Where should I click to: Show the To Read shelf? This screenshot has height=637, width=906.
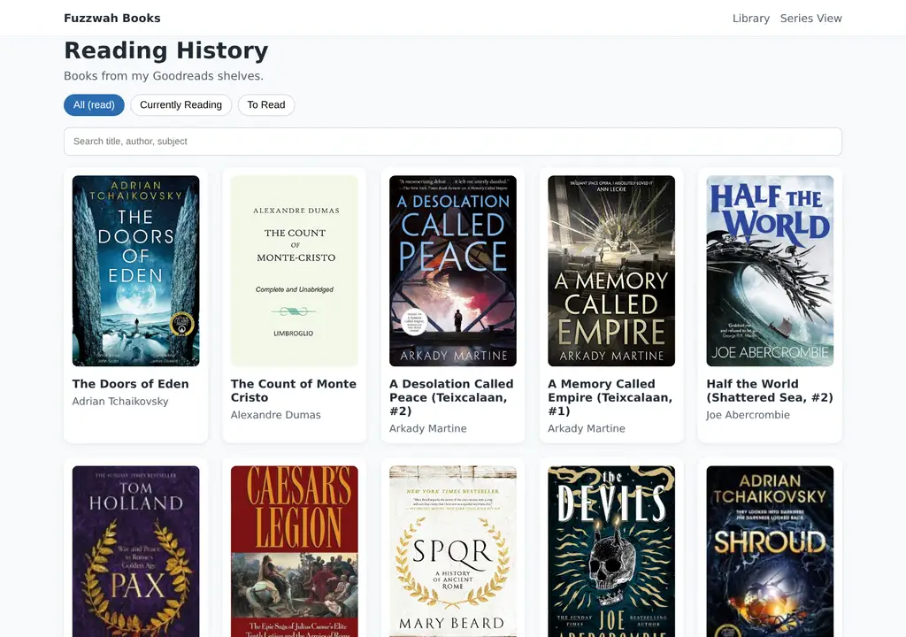266,104
